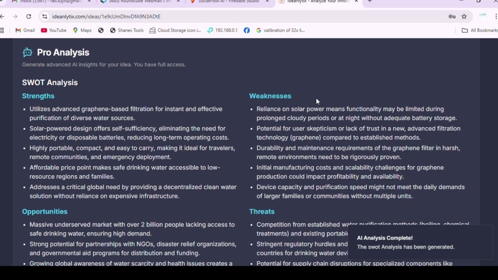This screenshot has width=498, height=280.
Task: Open the Shanes Tools bookmark
Action: point(126,30)
